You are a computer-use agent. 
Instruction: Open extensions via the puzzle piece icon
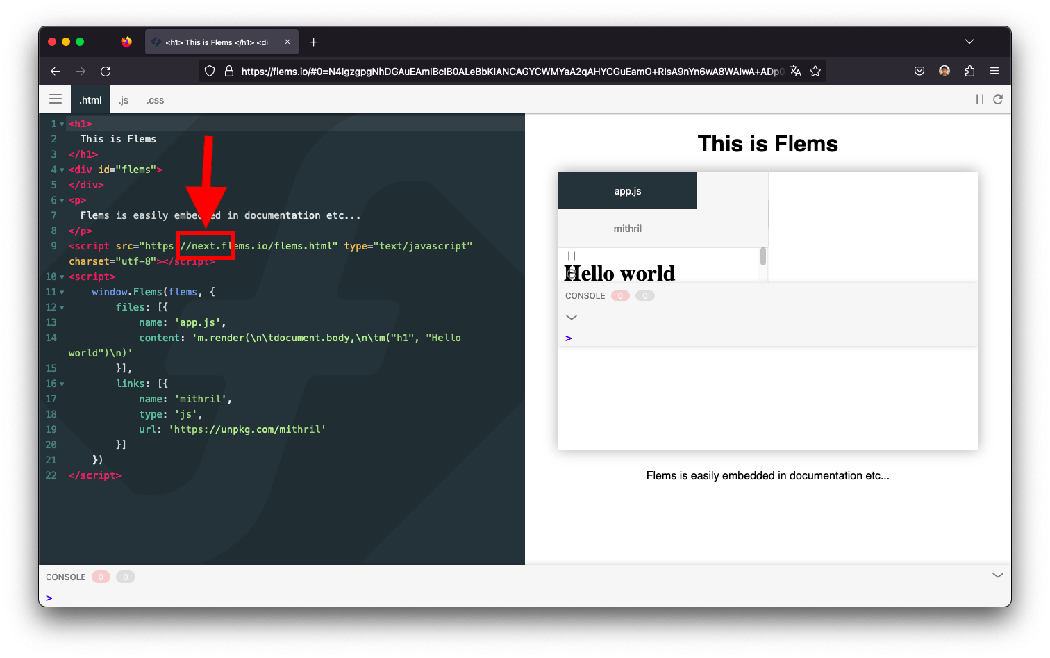tap(969, 70)
